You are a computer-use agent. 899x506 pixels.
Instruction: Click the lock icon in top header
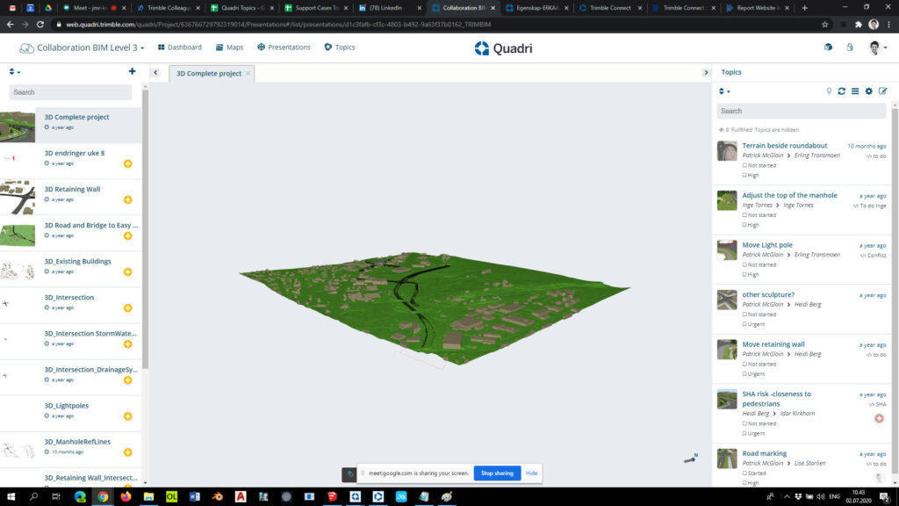850,47
